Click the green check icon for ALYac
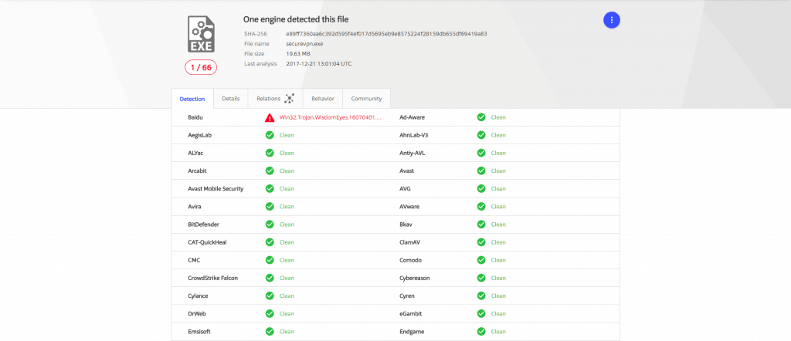This screenshot has width=791, height=341. pos(270,153)
